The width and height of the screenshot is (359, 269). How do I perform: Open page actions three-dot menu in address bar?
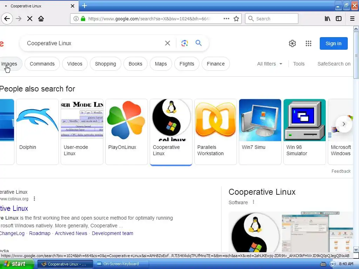coord(226,19)
